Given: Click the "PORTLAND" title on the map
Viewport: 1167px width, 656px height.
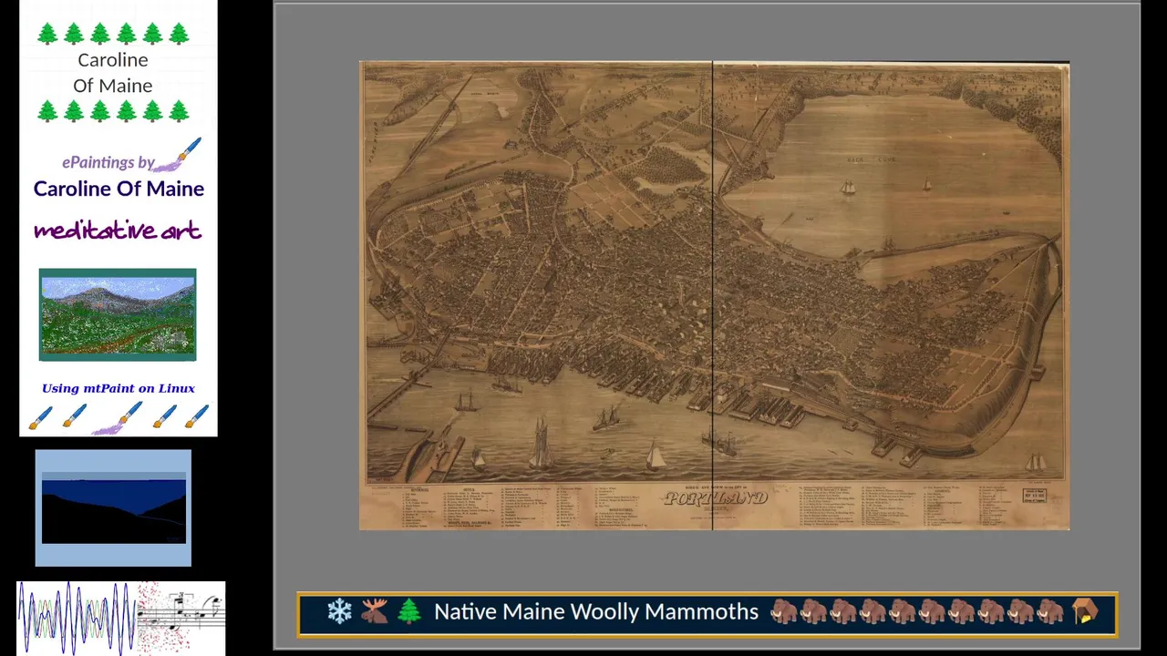Looking at the screenshot, I should [716, 498].
